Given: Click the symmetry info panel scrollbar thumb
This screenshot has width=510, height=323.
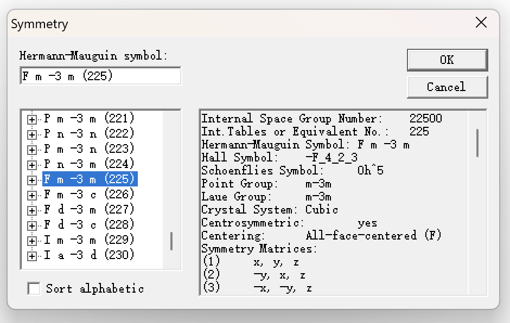Looking at the screenshot, I should 477,142.
